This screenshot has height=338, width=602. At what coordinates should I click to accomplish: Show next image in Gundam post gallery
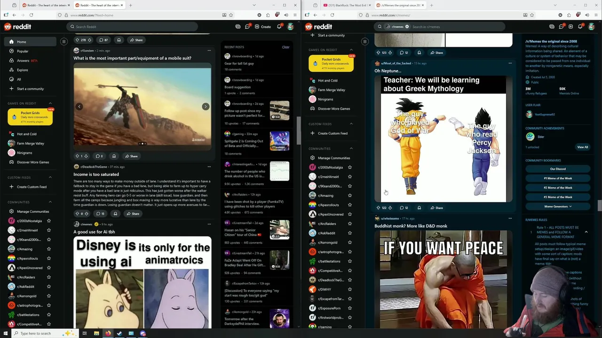click(206, 107)
